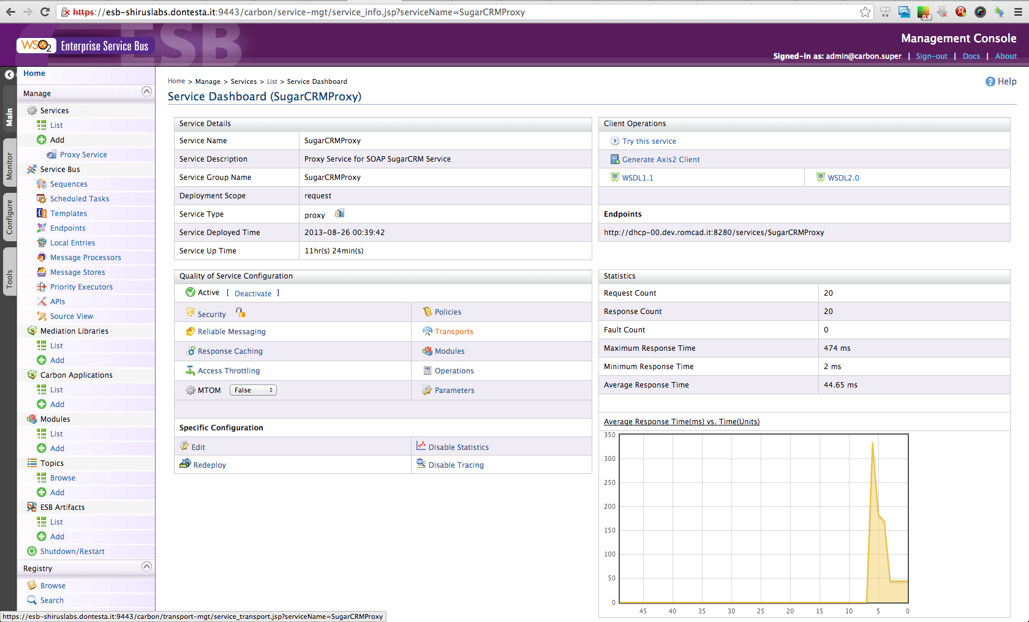The image size is (1029, 622).
Task: Click the Redeploy icon
Action: 185,464
